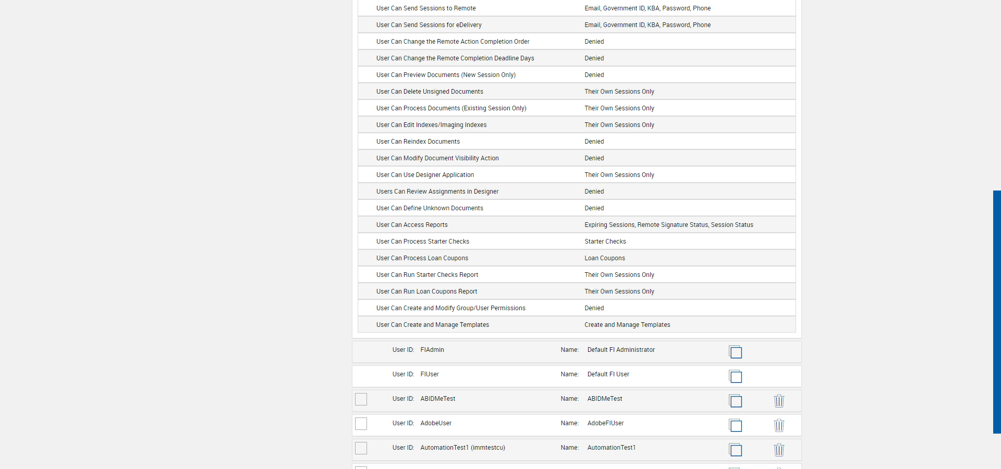
Task: Select the "Default FI Administrator" name
Action: (x=621, y=350)
